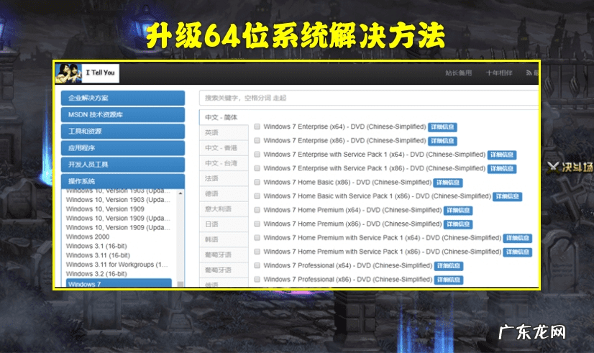Open details badge for Windows 7 Home Basic (x86)
Image resolution: width=594 pixels, height=353 pixels.
tap(449, 183)
